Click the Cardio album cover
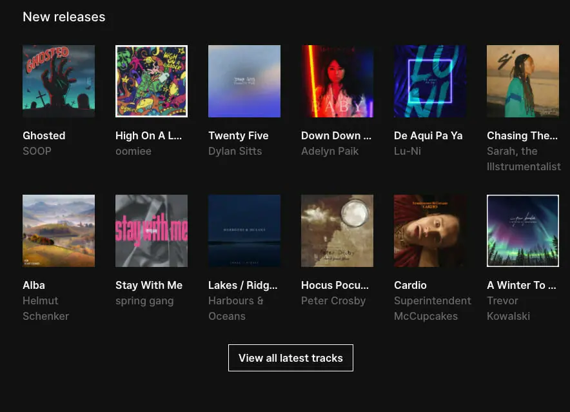The width and height of the screenshot is (570, 412). pos(430,231)
